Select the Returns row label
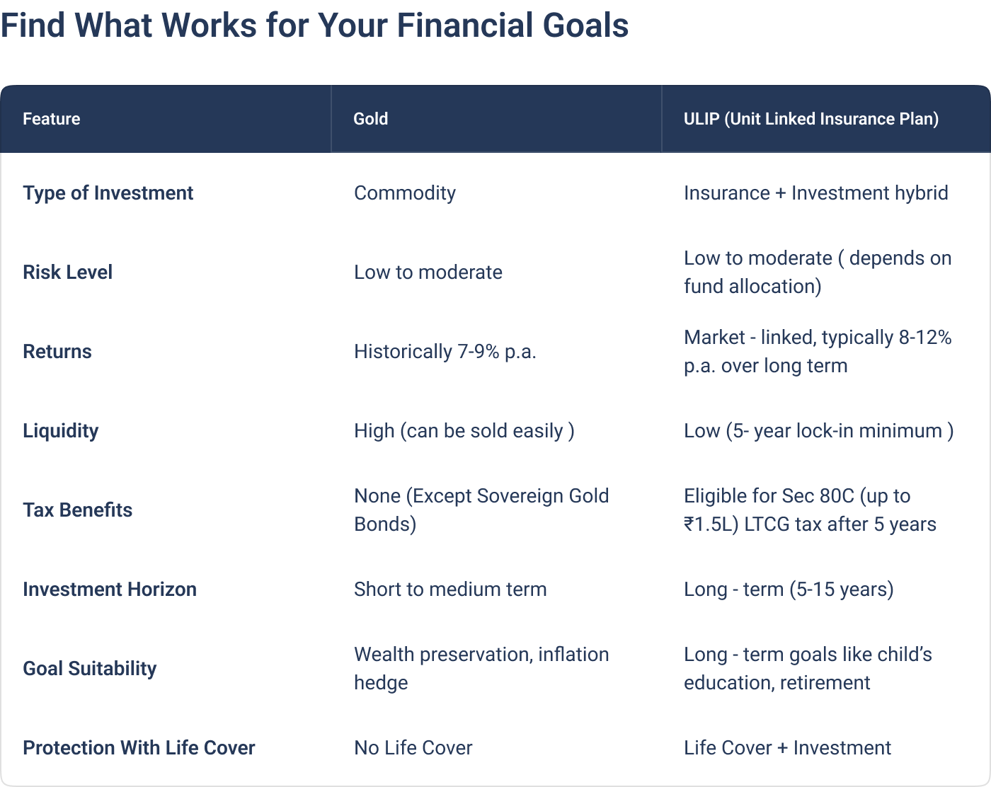Screen dimensions: 991x787 click(57, 352)
